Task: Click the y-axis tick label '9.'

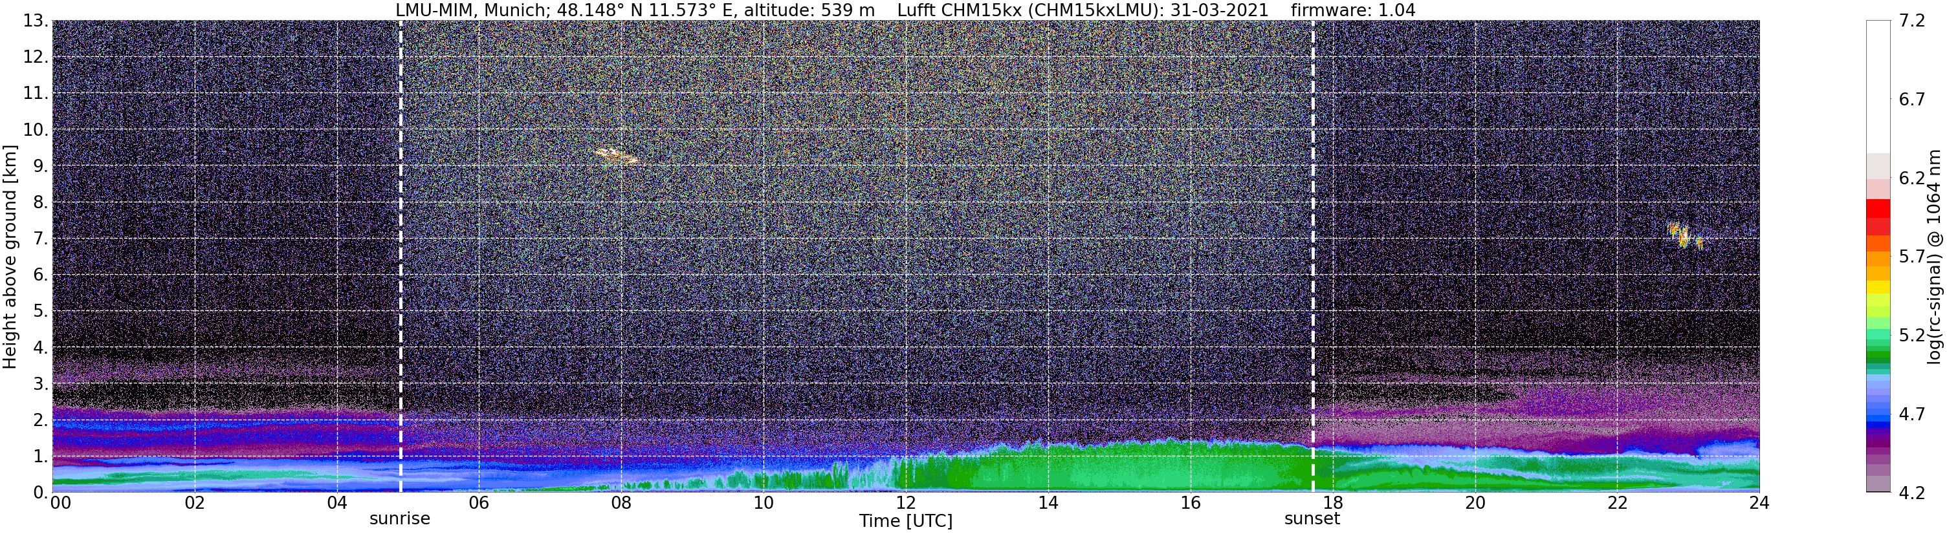Action: [x=41, y=166]
